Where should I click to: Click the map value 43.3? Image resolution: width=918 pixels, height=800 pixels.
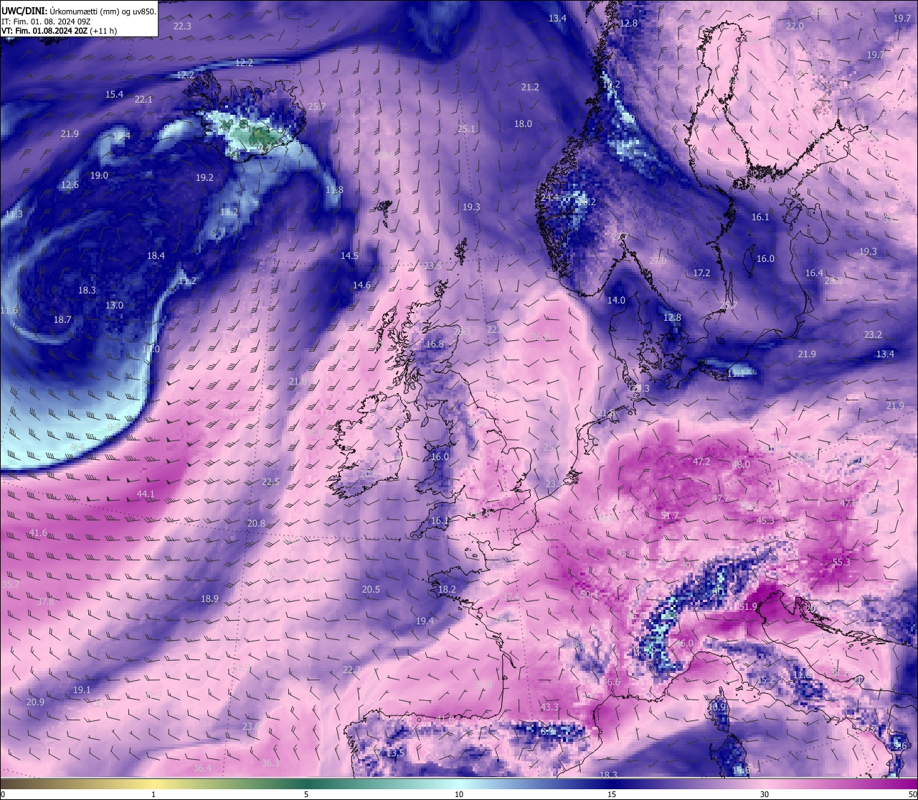click(549, 707)
